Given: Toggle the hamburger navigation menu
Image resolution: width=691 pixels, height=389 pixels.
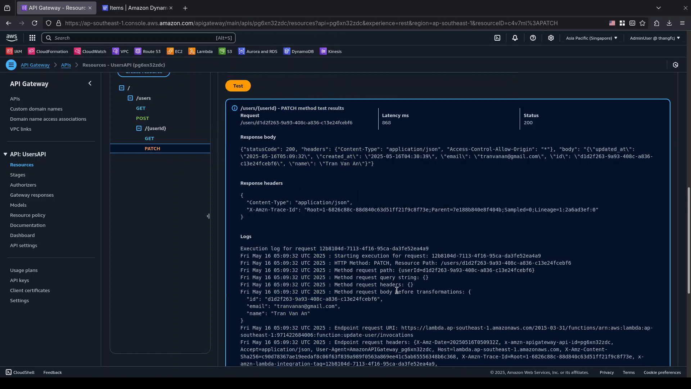Looking at the screenshot, I should click(x=11, y=65).
